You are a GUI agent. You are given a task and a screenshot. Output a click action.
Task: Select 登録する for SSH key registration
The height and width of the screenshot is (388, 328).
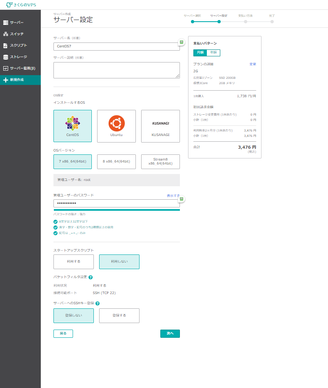[x=119, y=316]
